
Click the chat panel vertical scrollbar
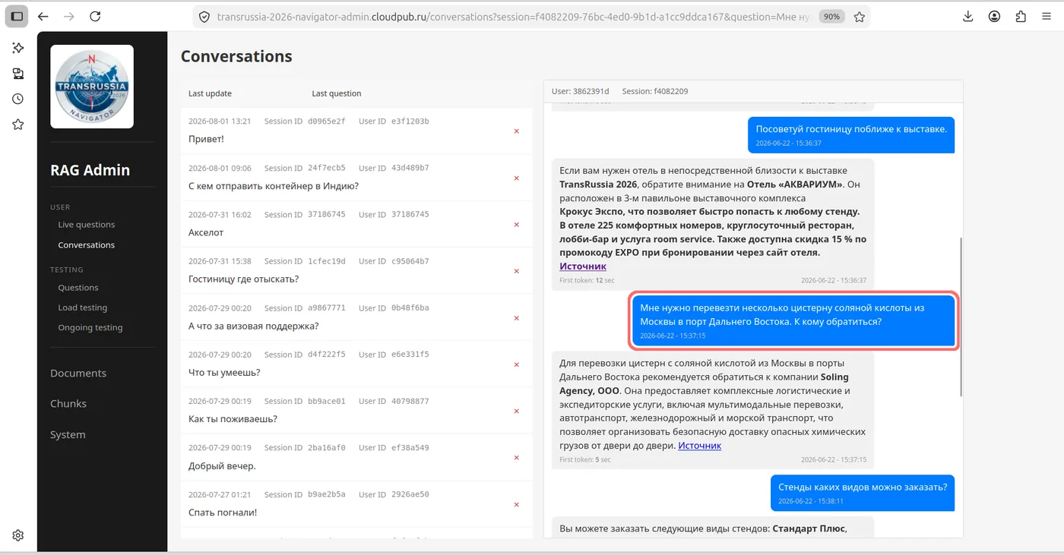(961, 316)
